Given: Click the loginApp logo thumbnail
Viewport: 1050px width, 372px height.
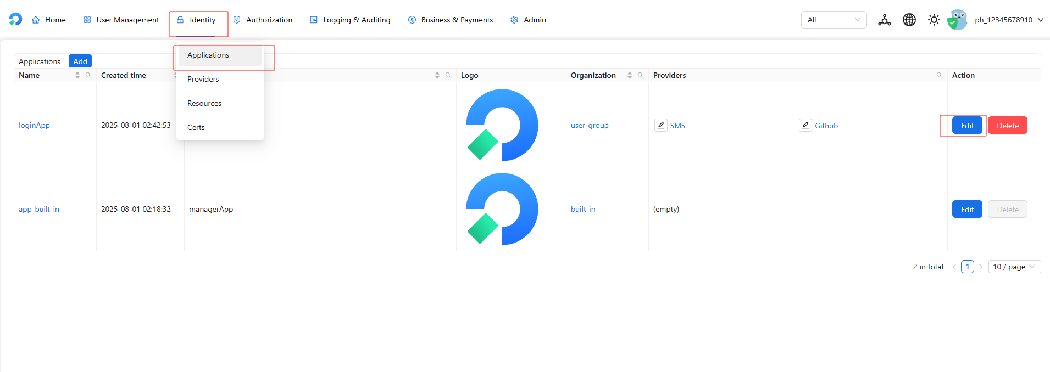Looking at the screenshot, I should [502, 125].
